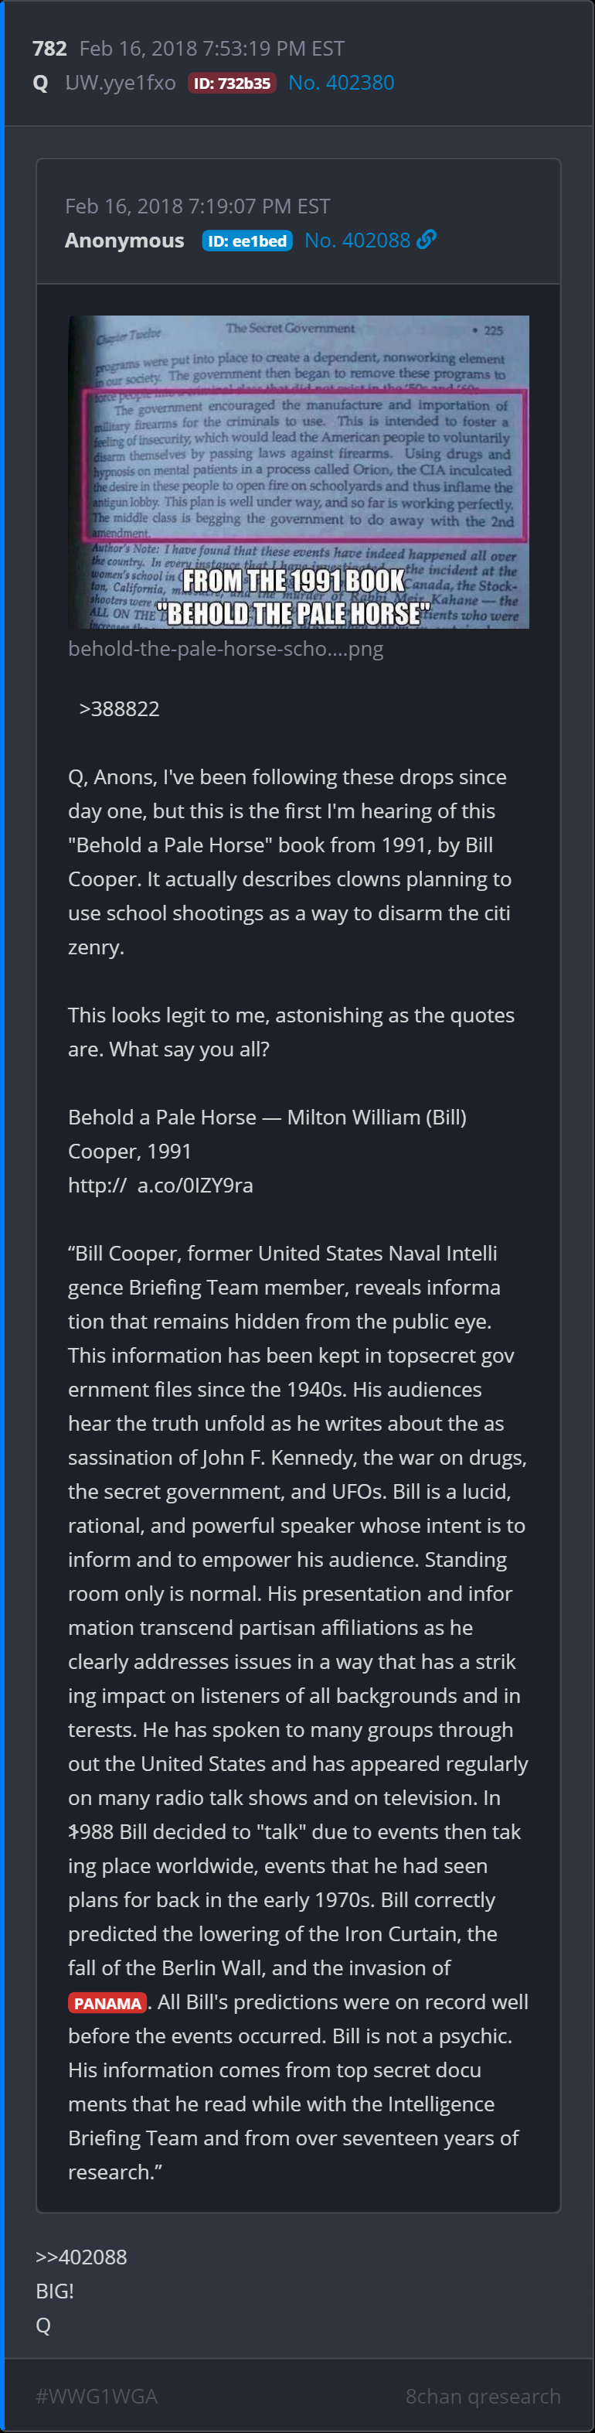The width and height of the screenshot is (595, 2433).
Task: Open the No. 402380 post link
Action: (x=341, y=83)
